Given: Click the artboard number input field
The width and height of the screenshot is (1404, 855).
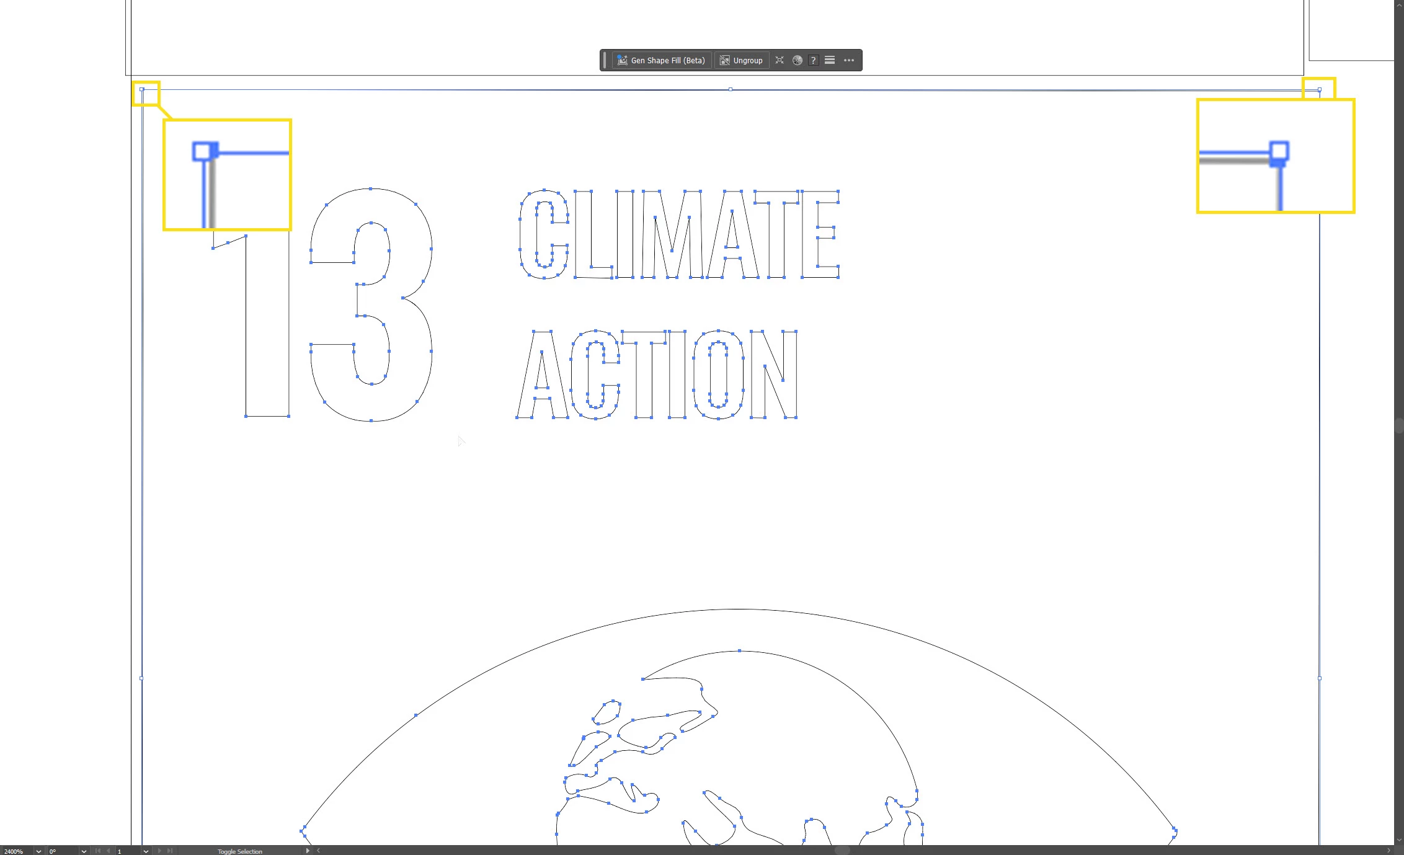Looking at the screenshot, I should tap(127, 851).
